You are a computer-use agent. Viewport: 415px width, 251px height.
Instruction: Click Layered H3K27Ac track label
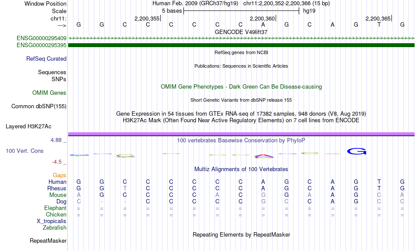[28, 127]
